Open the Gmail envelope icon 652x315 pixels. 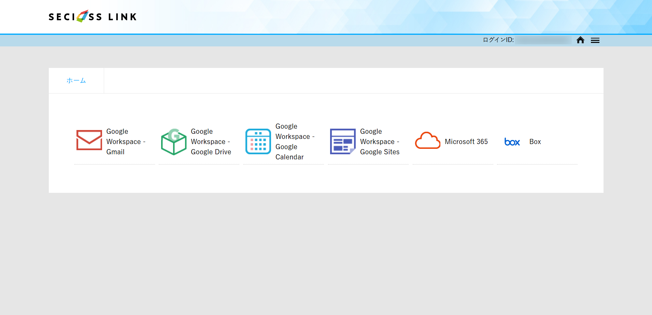coord(89,140)
